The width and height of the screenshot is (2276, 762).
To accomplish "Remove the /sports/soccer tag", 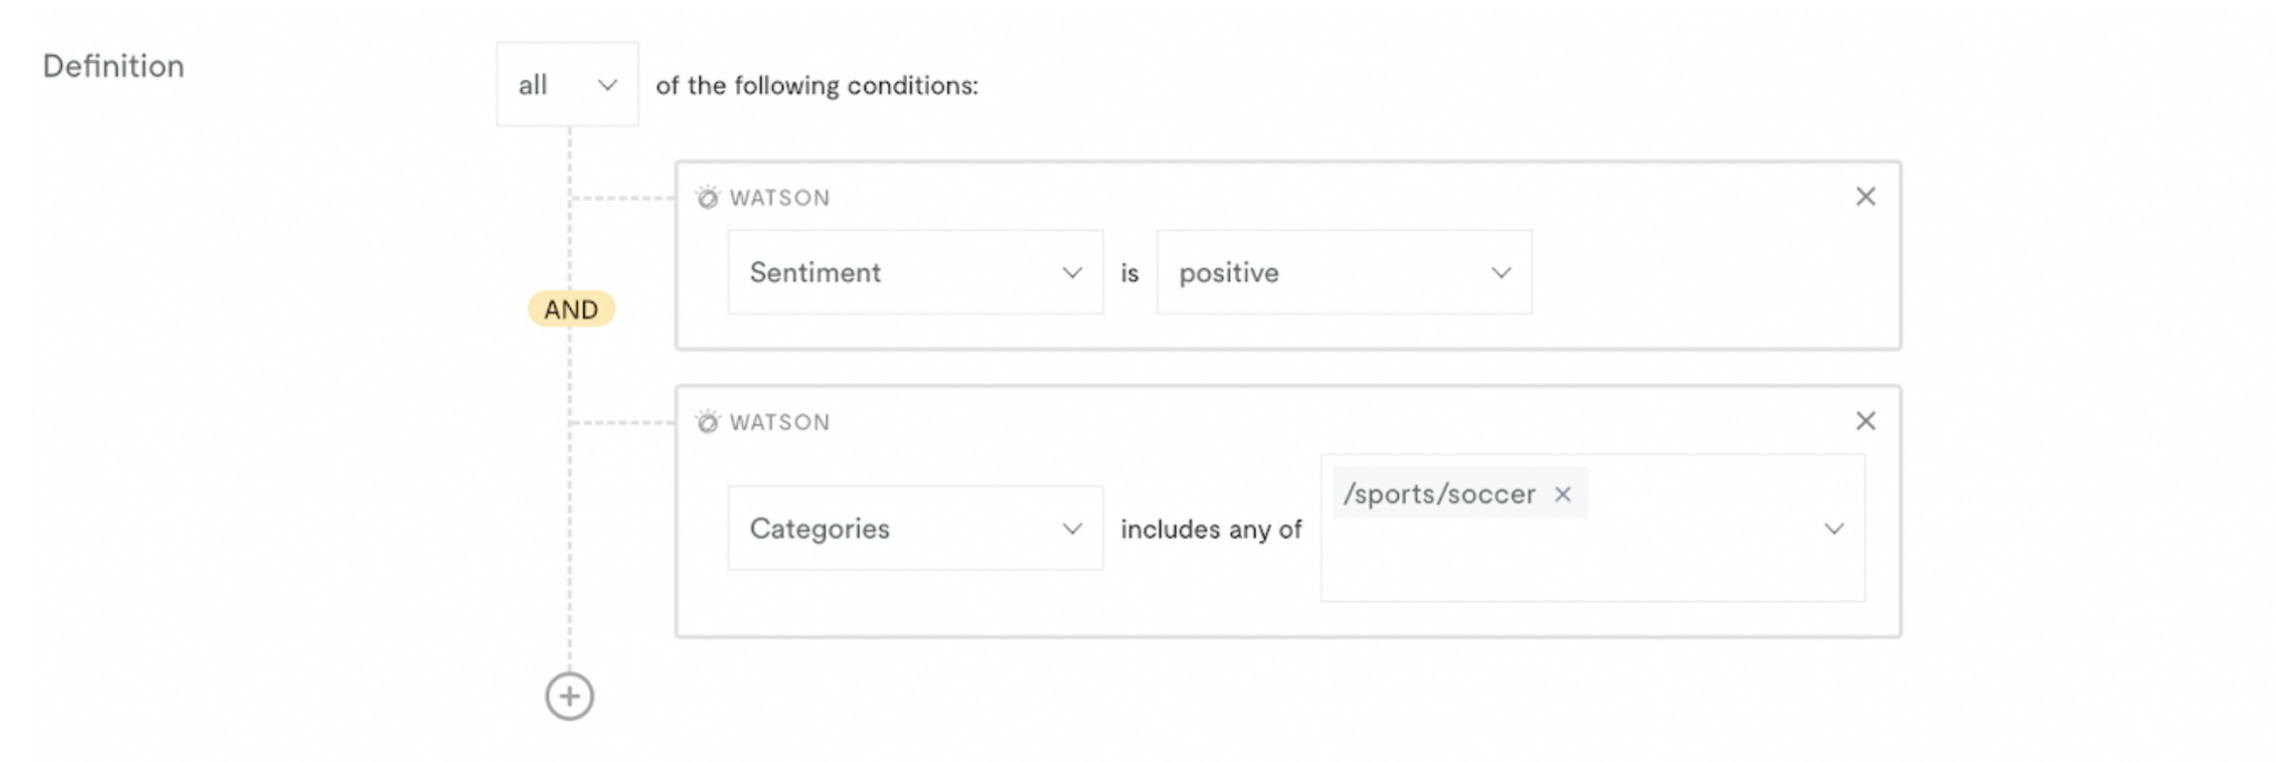I will click(1562, 494).
